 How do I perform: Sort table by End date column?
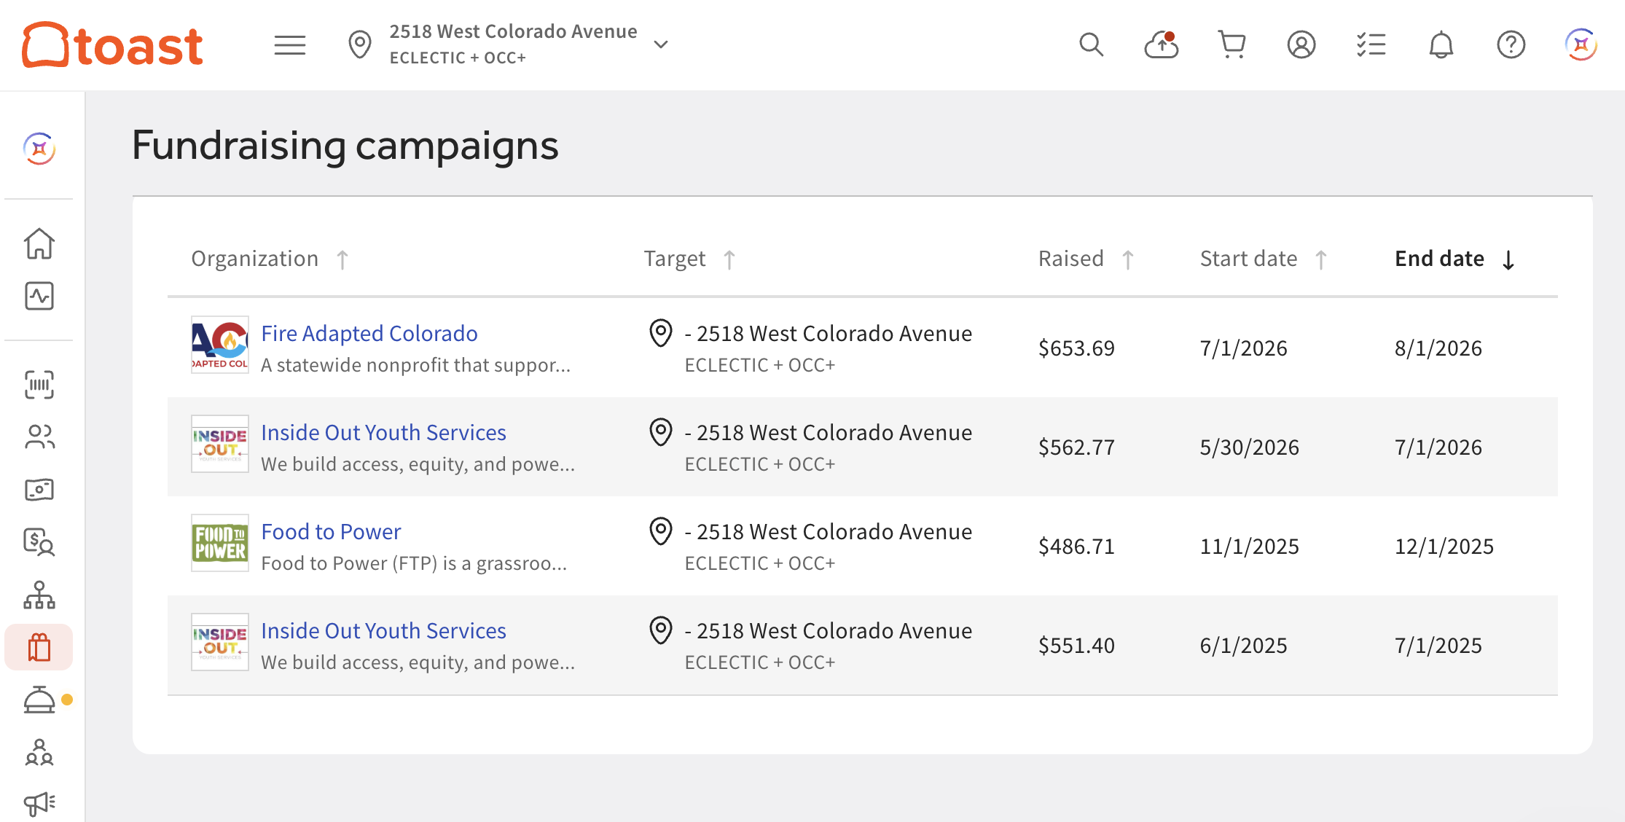click(1454, 259)
